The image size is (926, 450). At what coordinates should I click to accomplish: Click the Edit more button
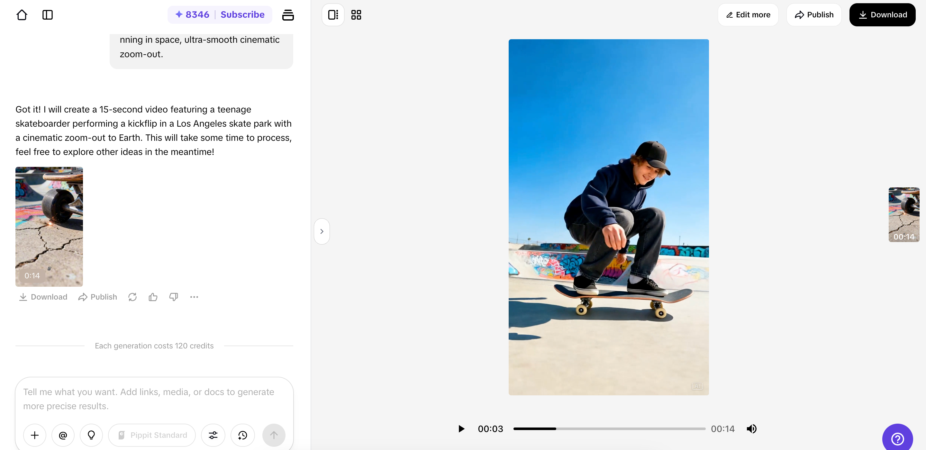748,14
